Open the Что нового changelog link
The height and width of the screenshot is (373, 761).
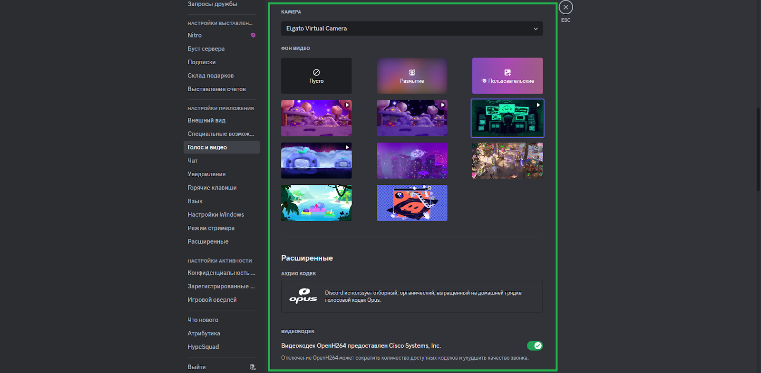[203, 320]
